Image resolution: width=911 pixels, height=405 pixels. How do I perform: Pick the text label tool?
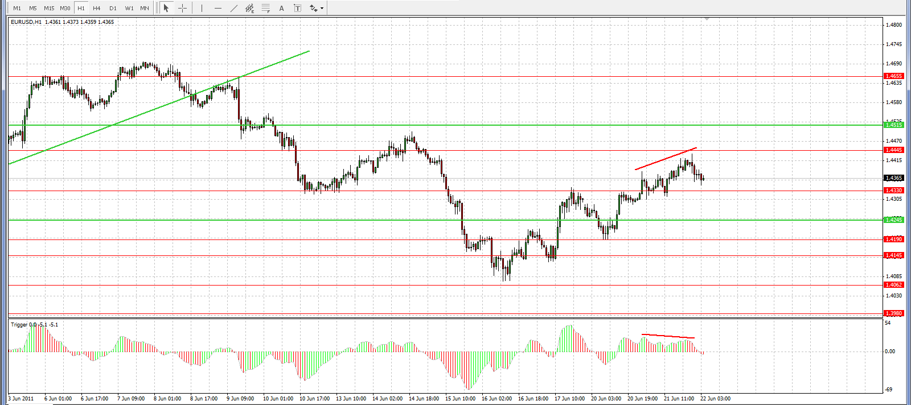click(297, 8)
